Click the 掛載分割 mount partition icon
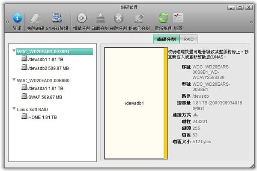The image size is (257, 171). point(81,18)
